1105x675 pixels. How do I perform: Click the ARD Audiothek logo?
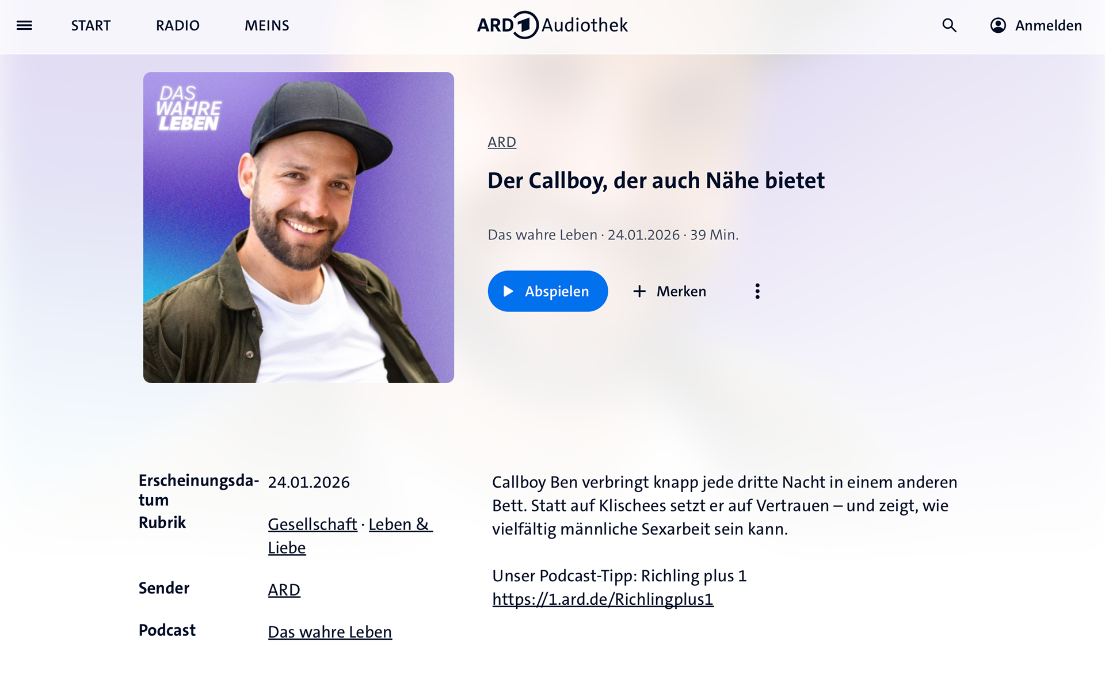tap(552, 25)
